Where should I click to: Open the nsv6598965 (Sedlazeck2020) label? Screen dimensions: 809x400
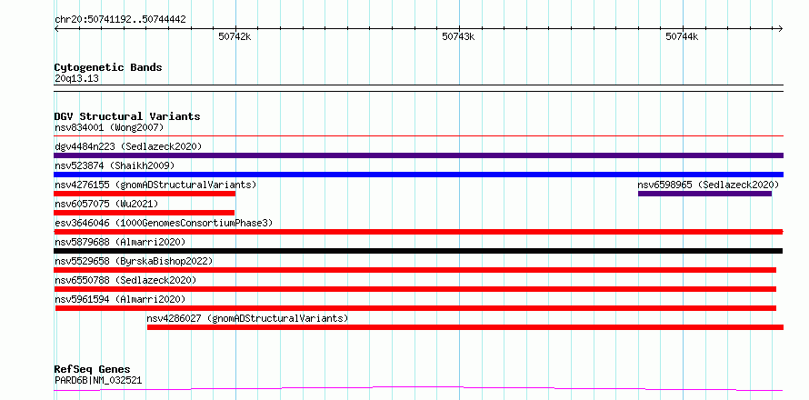708,185
